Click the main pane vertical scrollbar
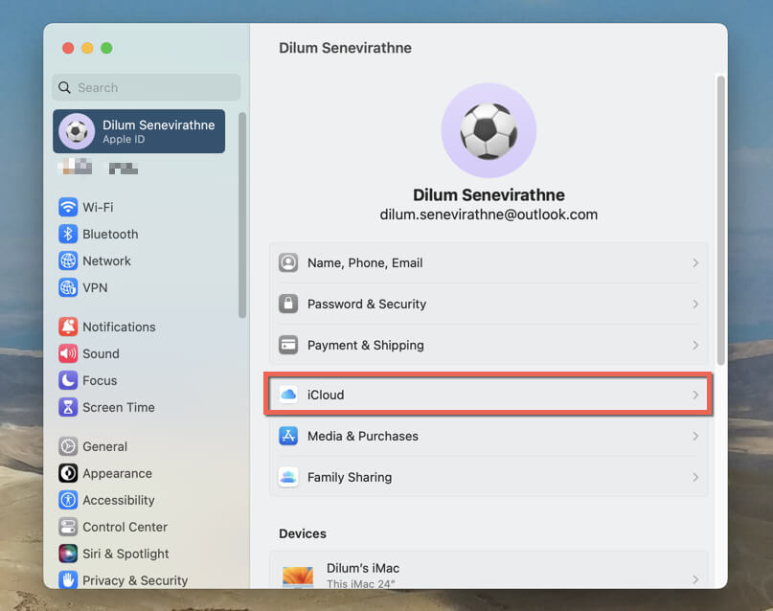Viewport: 773px width, 611px height. click(x=720, y=219)
